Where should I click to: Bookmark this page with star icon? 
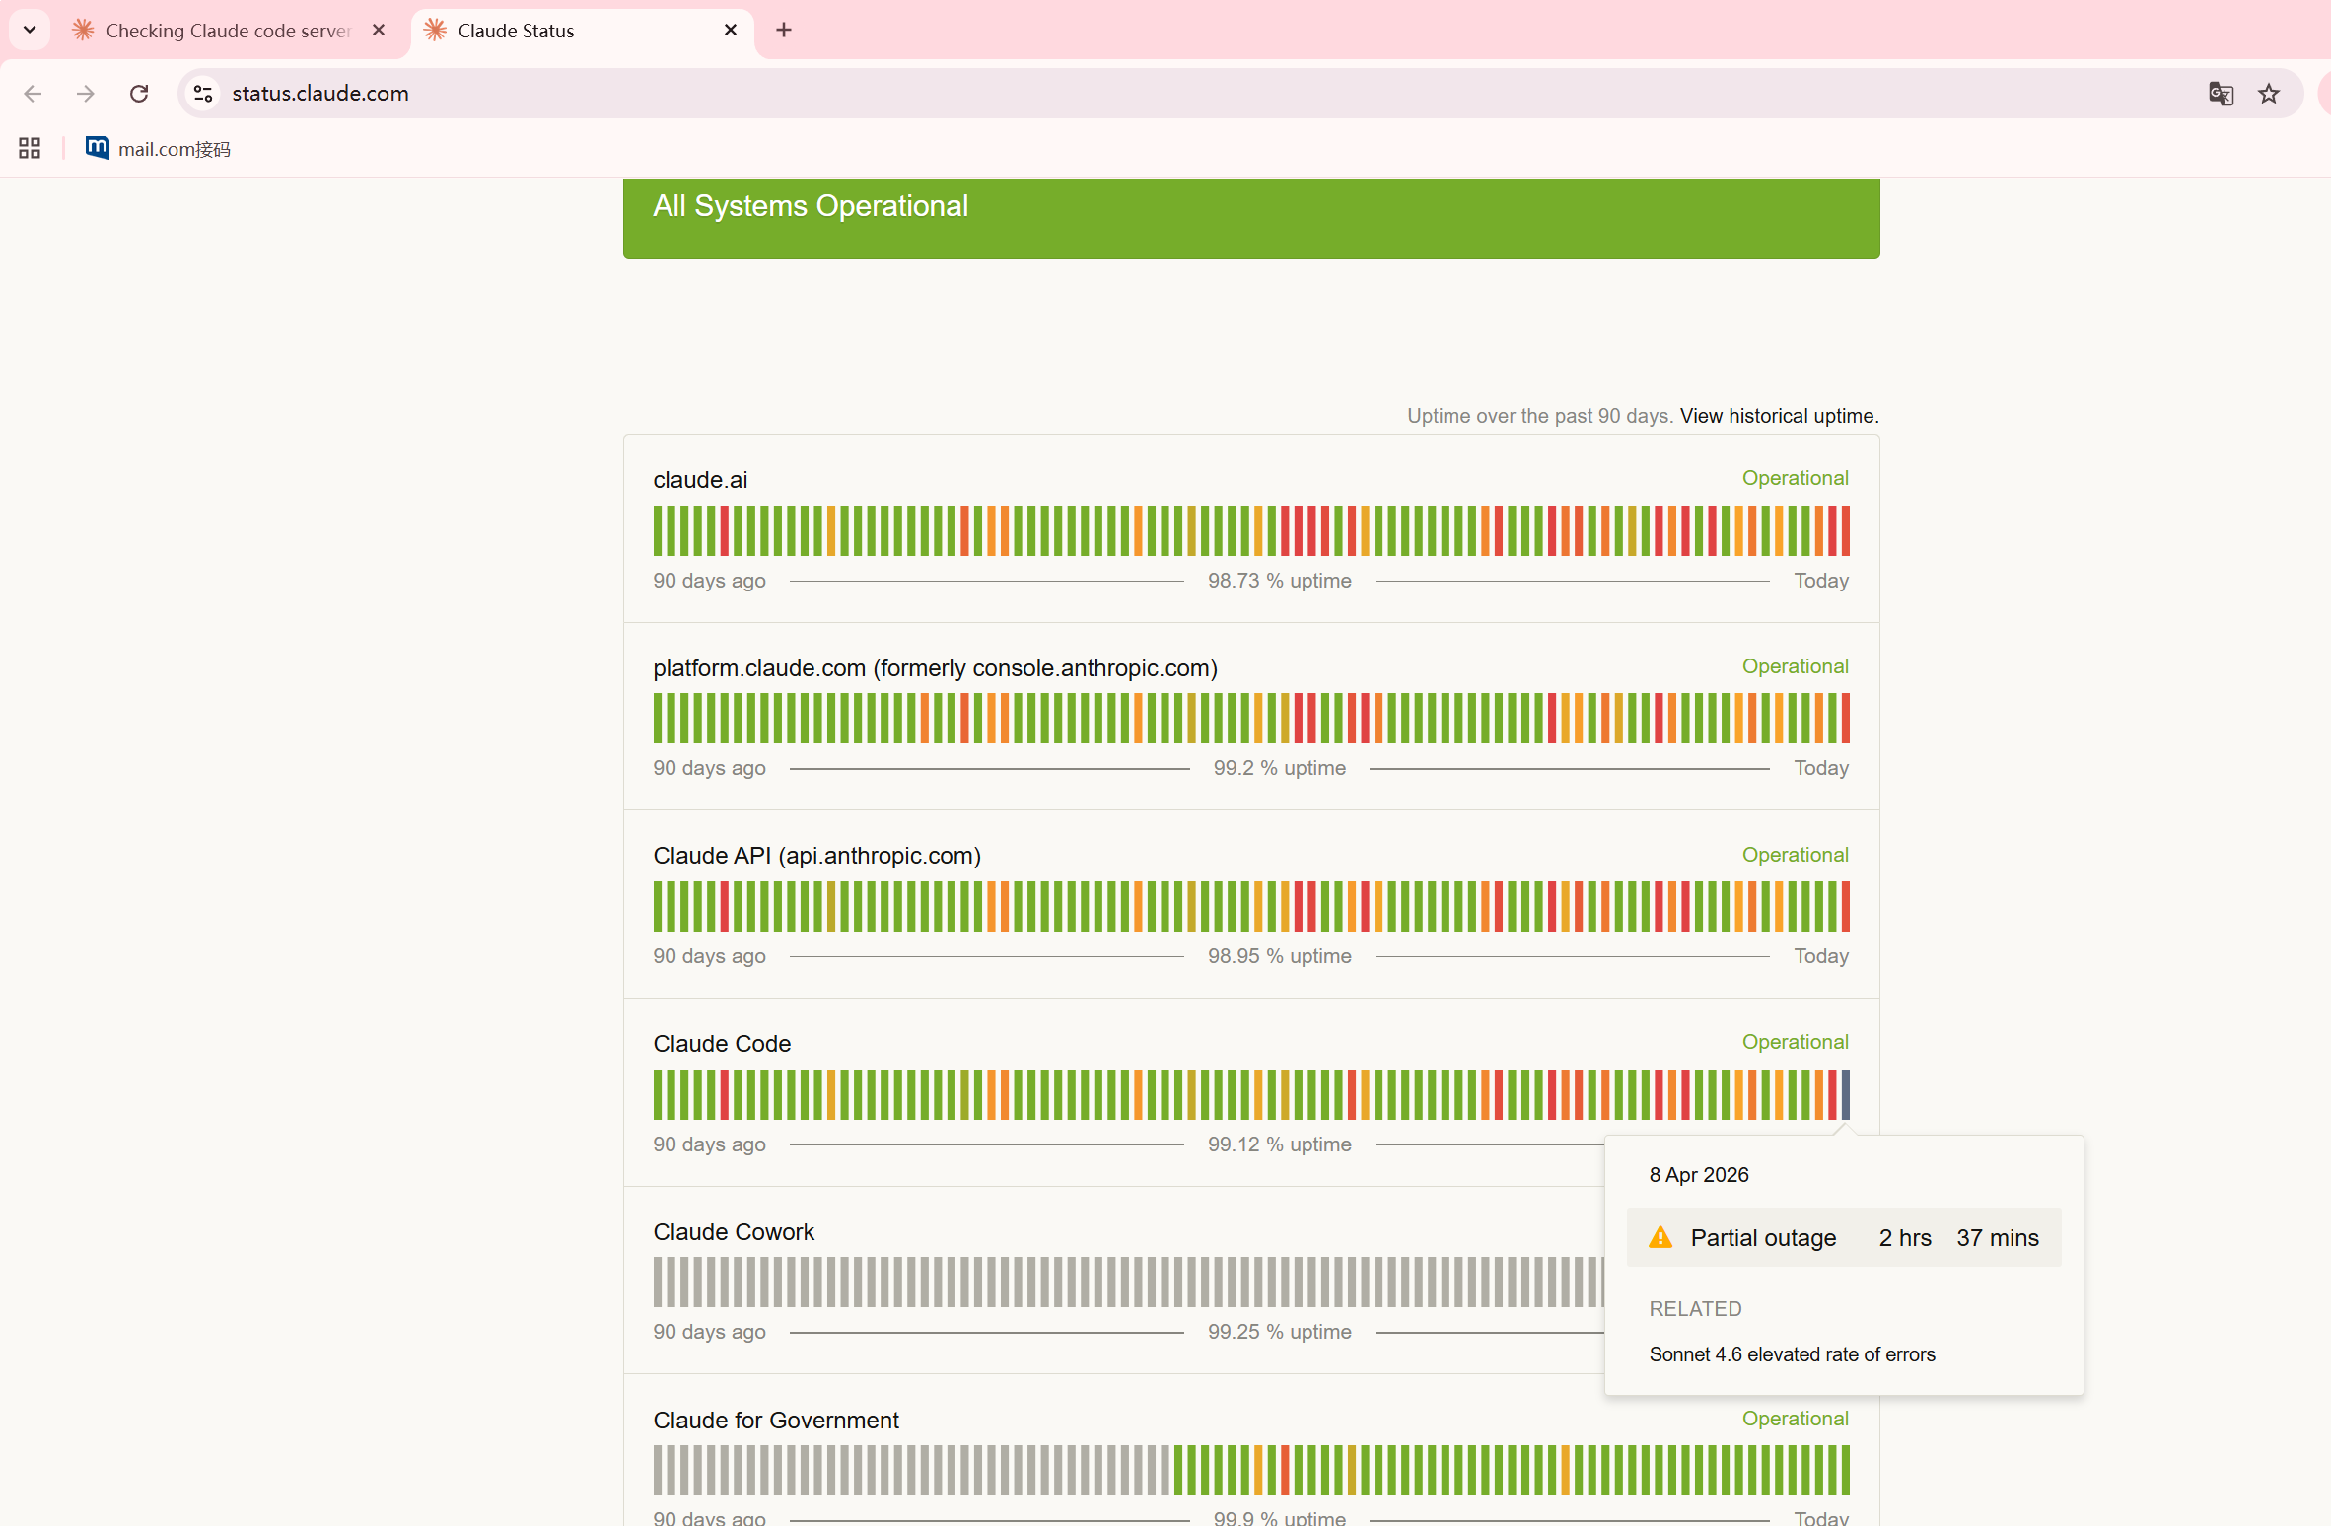2269,94
